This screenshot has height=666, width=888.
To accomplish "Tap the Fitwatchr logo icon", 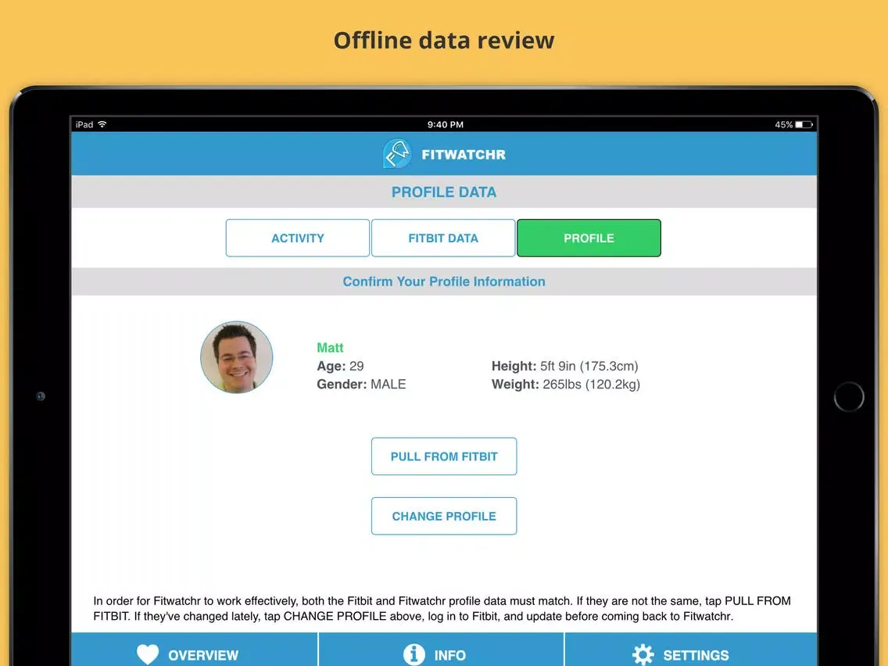I will pos(397,153).
